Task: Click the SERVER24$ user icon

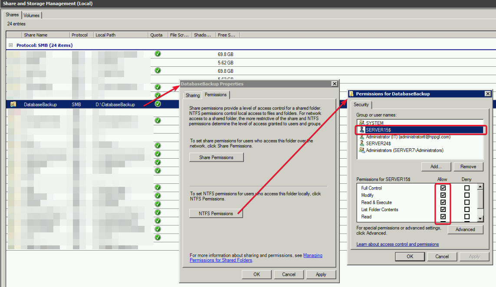Action: click(362, 143)
